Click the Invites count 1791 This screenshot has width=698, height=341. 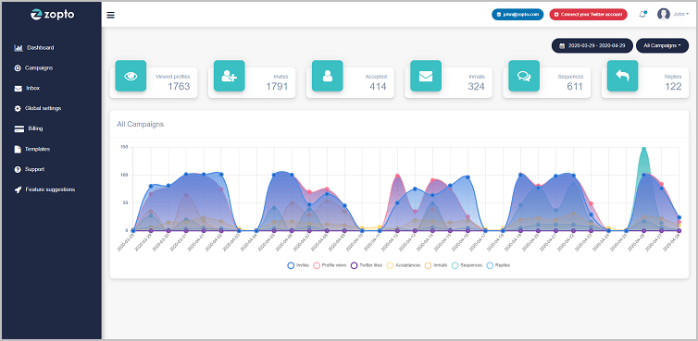(277, 86)
